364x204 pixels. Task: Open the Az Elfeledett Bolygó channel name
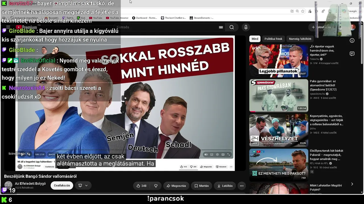pos(30,184)
